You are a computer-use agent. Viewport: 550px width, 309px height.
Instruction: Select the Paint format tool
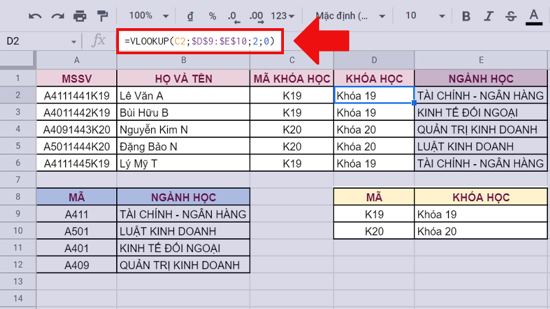coord(102,15)
